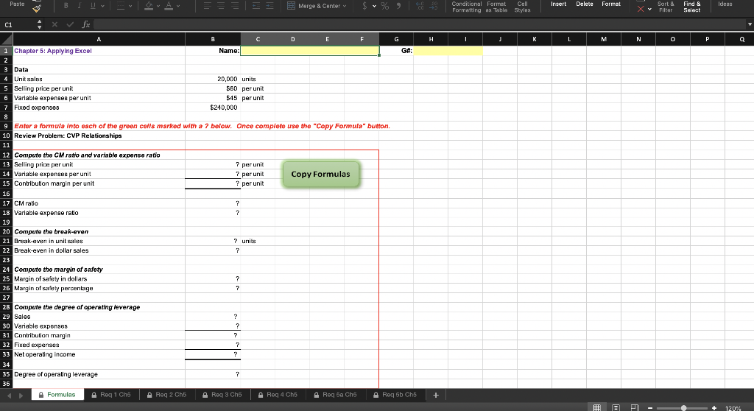Toggle Italic formatting
Viewport: 754px width, 411px height.
[x=80, y=6]
